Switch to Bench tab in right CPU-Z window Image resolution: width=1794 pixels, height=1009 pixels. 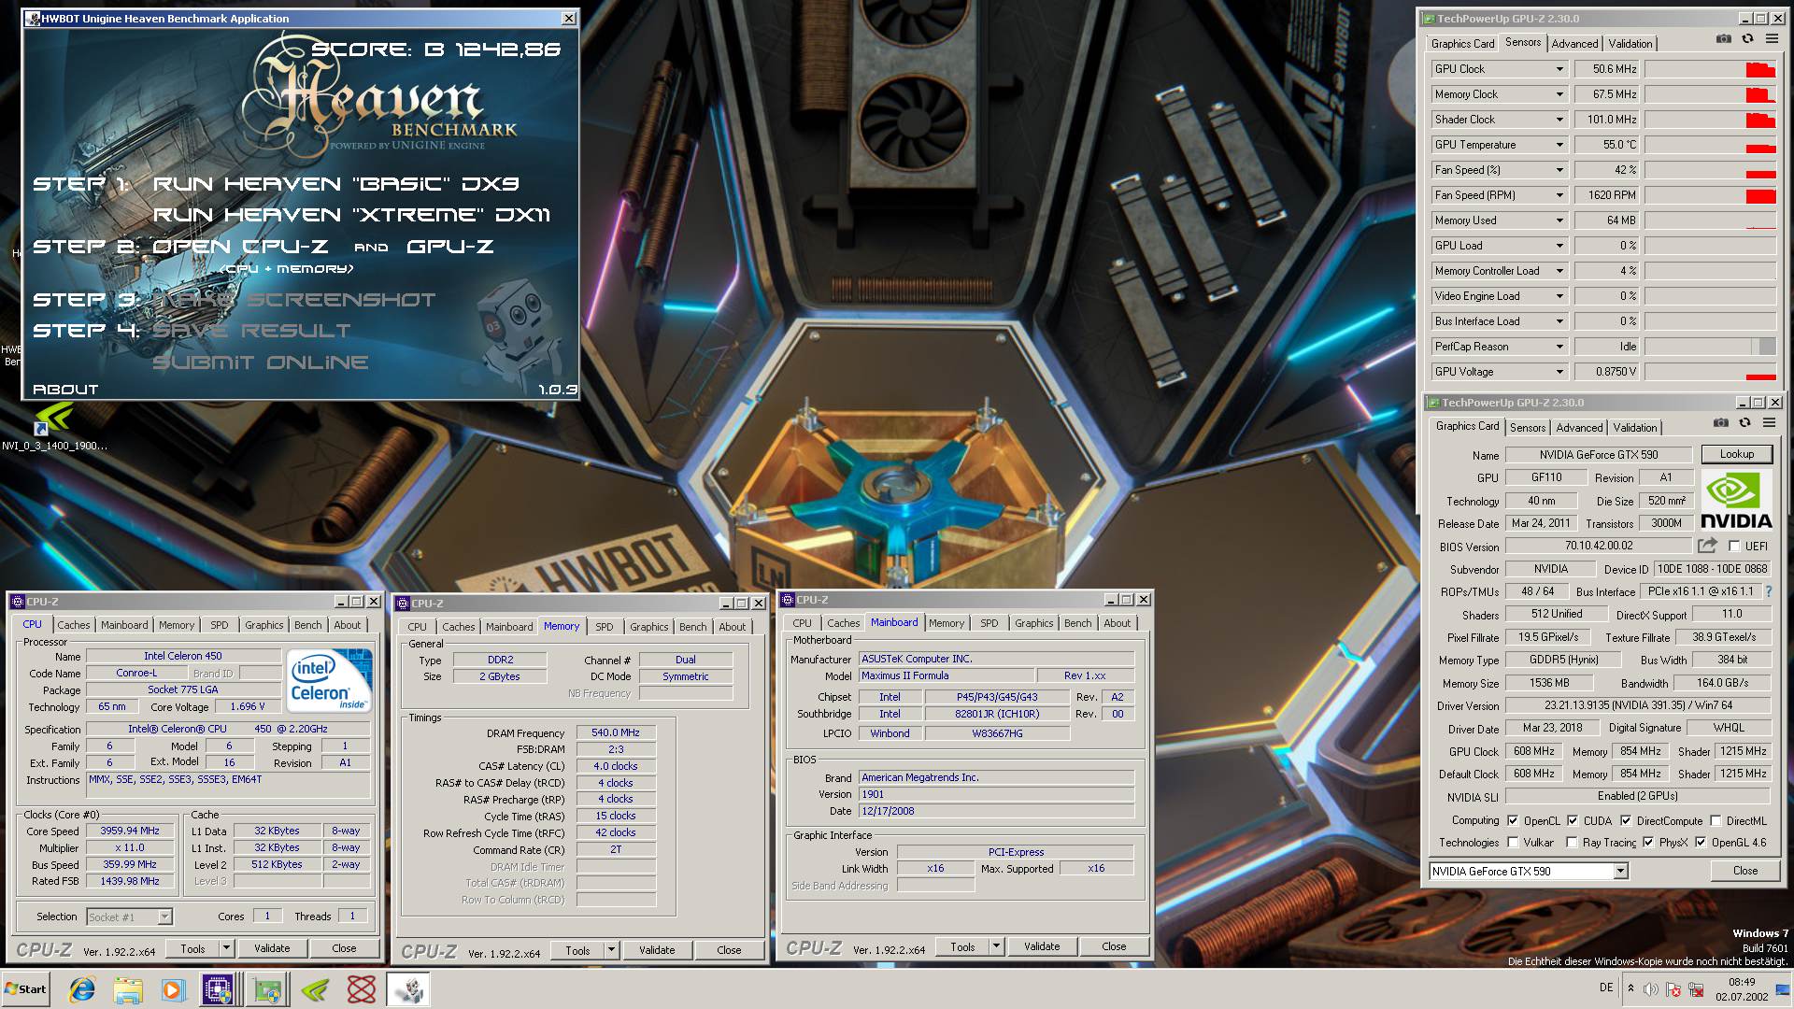(x=1077, y=623)
